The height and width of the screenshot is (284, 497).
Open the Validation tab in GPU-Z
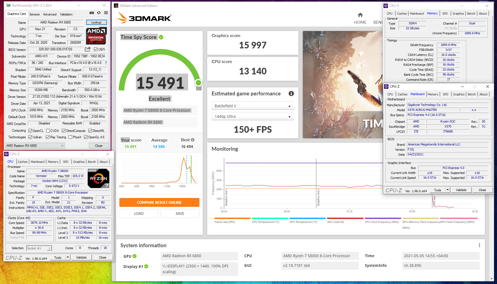point(66,14)
